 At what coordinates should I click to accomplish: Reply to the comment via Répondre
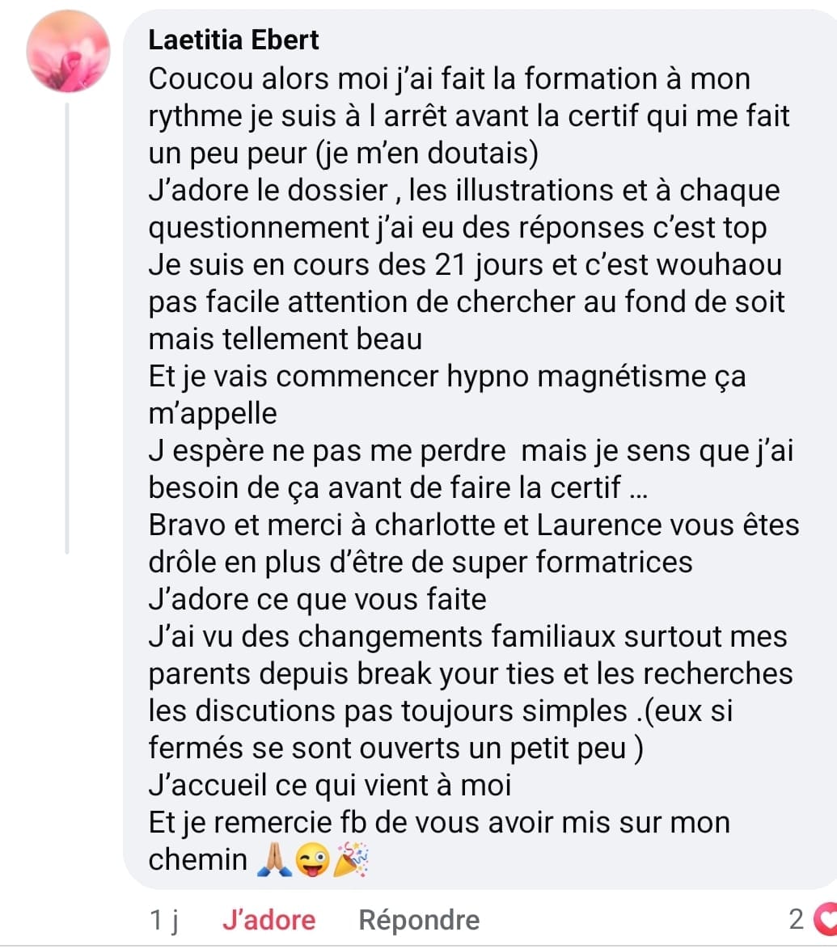coord(419,920)
